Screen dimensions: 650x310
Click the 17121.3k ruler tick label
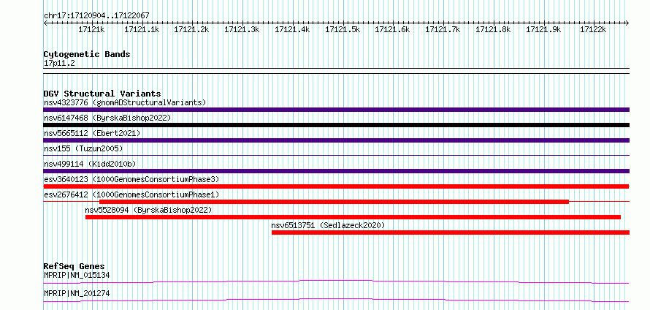click(242, 29)
